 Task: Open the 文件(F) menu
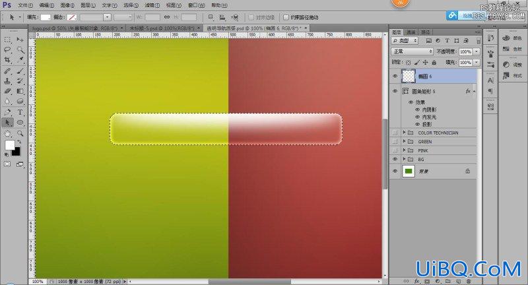(25, 5)
